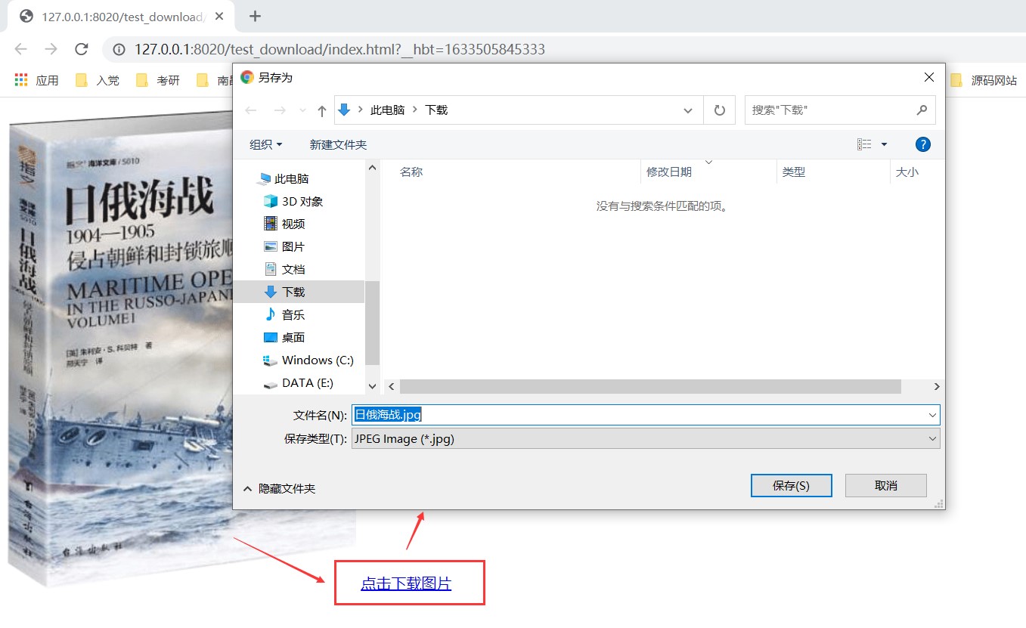Open the 源码网站 bookmark folder

click(x=984, y=80)
